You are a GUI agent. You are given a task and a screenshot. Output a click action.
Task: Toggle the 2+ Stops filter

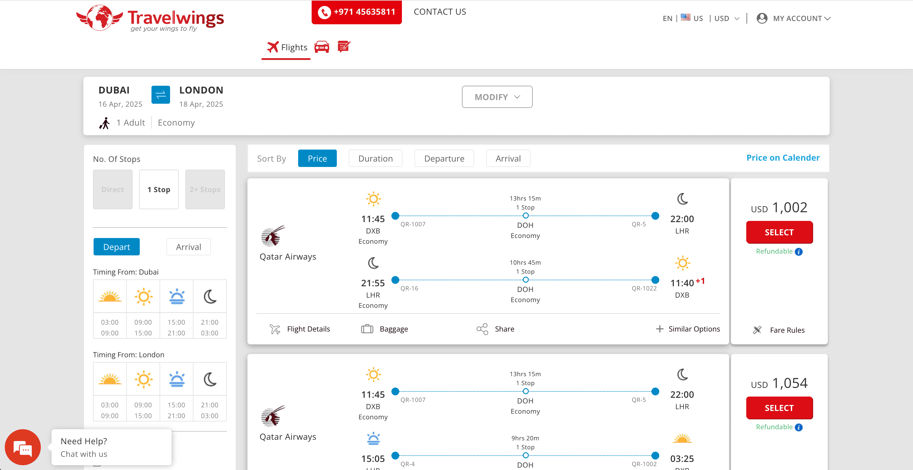tap(205, 189)
